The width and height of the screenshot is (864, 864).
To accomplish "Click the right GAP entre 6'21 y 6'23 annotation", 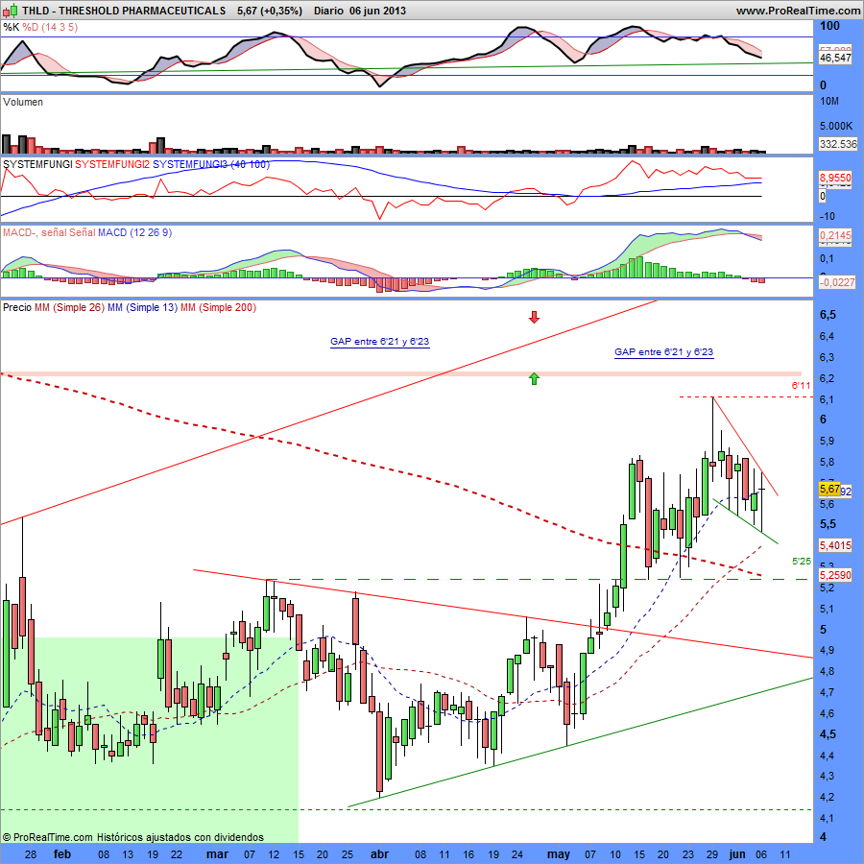I will point(664,351).
